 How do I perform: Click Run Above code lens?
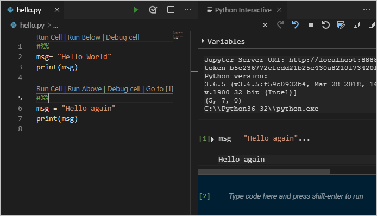coord(85,89)
